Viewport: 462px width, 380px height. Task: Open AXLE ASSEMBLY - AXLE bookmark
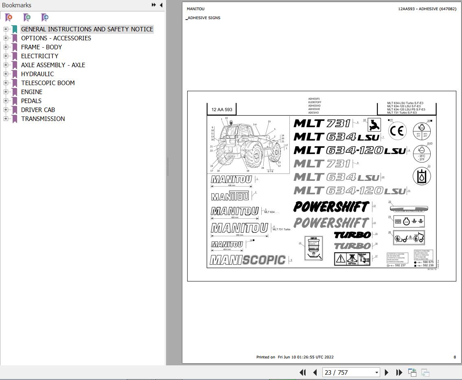[x=53, y=65]
